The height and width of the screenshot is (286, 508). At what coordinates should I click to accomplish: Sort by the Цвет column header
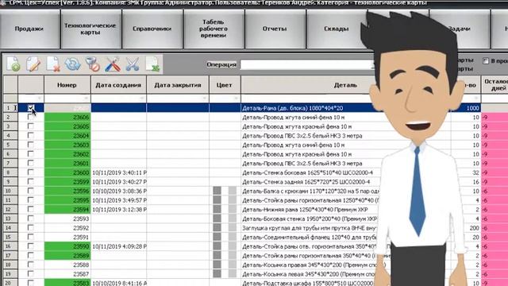[x=225, y=85]
